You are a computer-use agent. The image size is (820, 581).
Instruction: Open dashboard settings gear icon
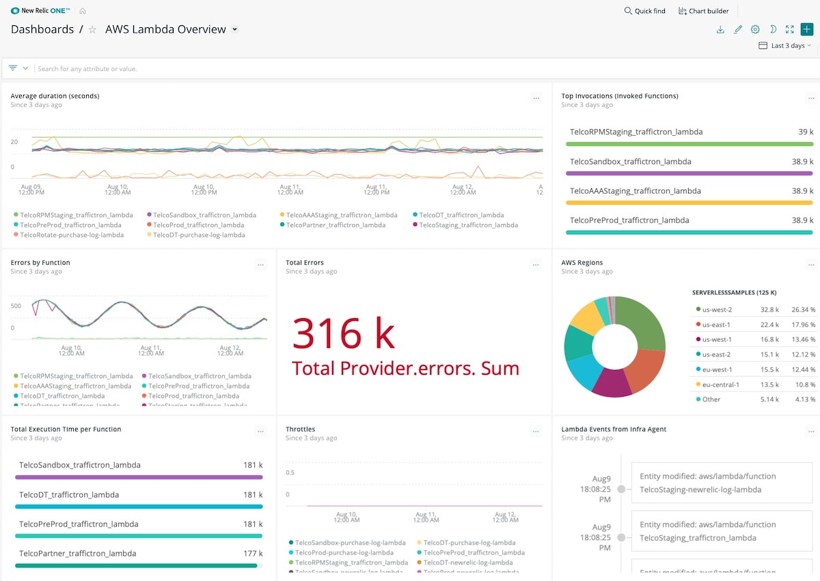coord(755,29)
